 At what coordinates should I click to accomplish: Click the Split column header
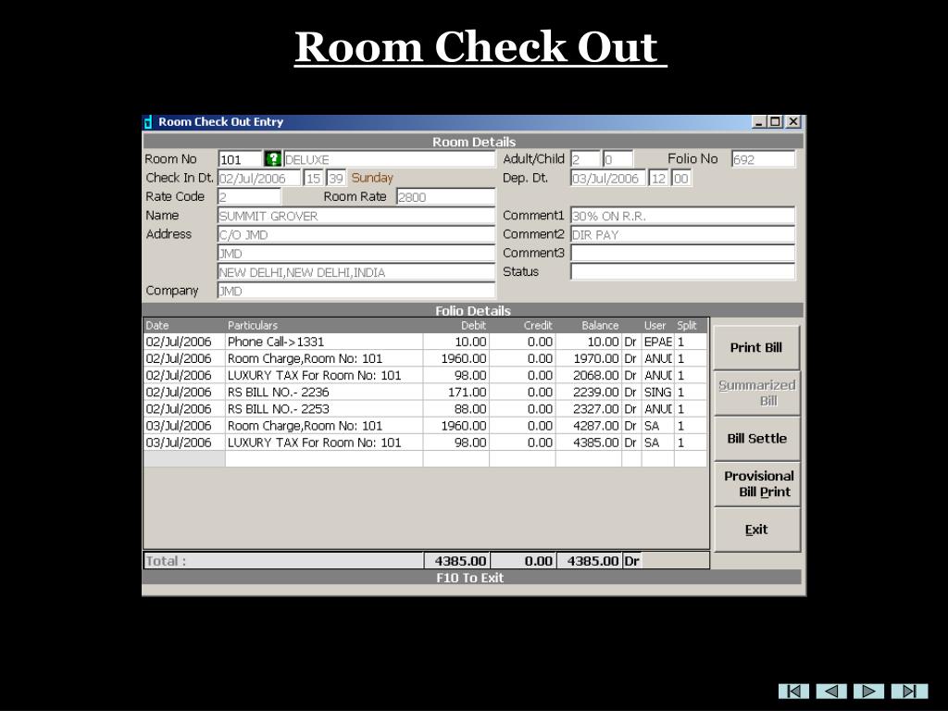pos(690,325)
